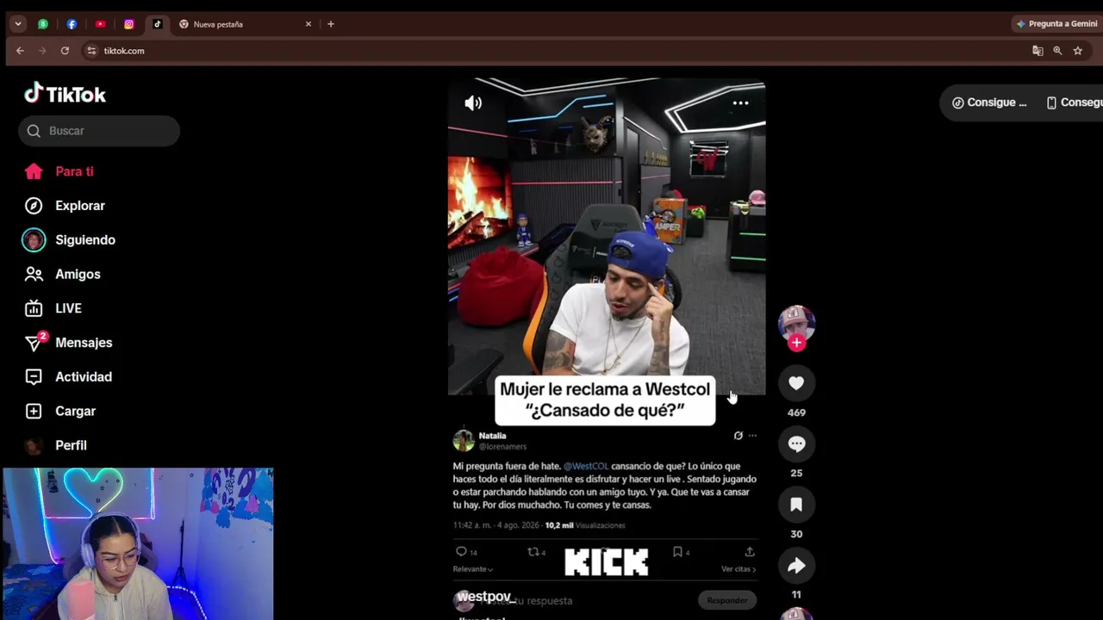Switch to the Nueva pestaña tab
The image size is (1103, 620).
[x=246, y=24]
